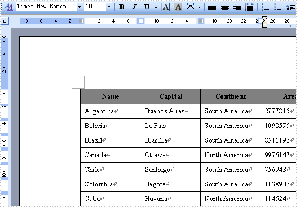Click the Name header cell
The width and height of the screenshot is (297, 207).
click(111, 96)
